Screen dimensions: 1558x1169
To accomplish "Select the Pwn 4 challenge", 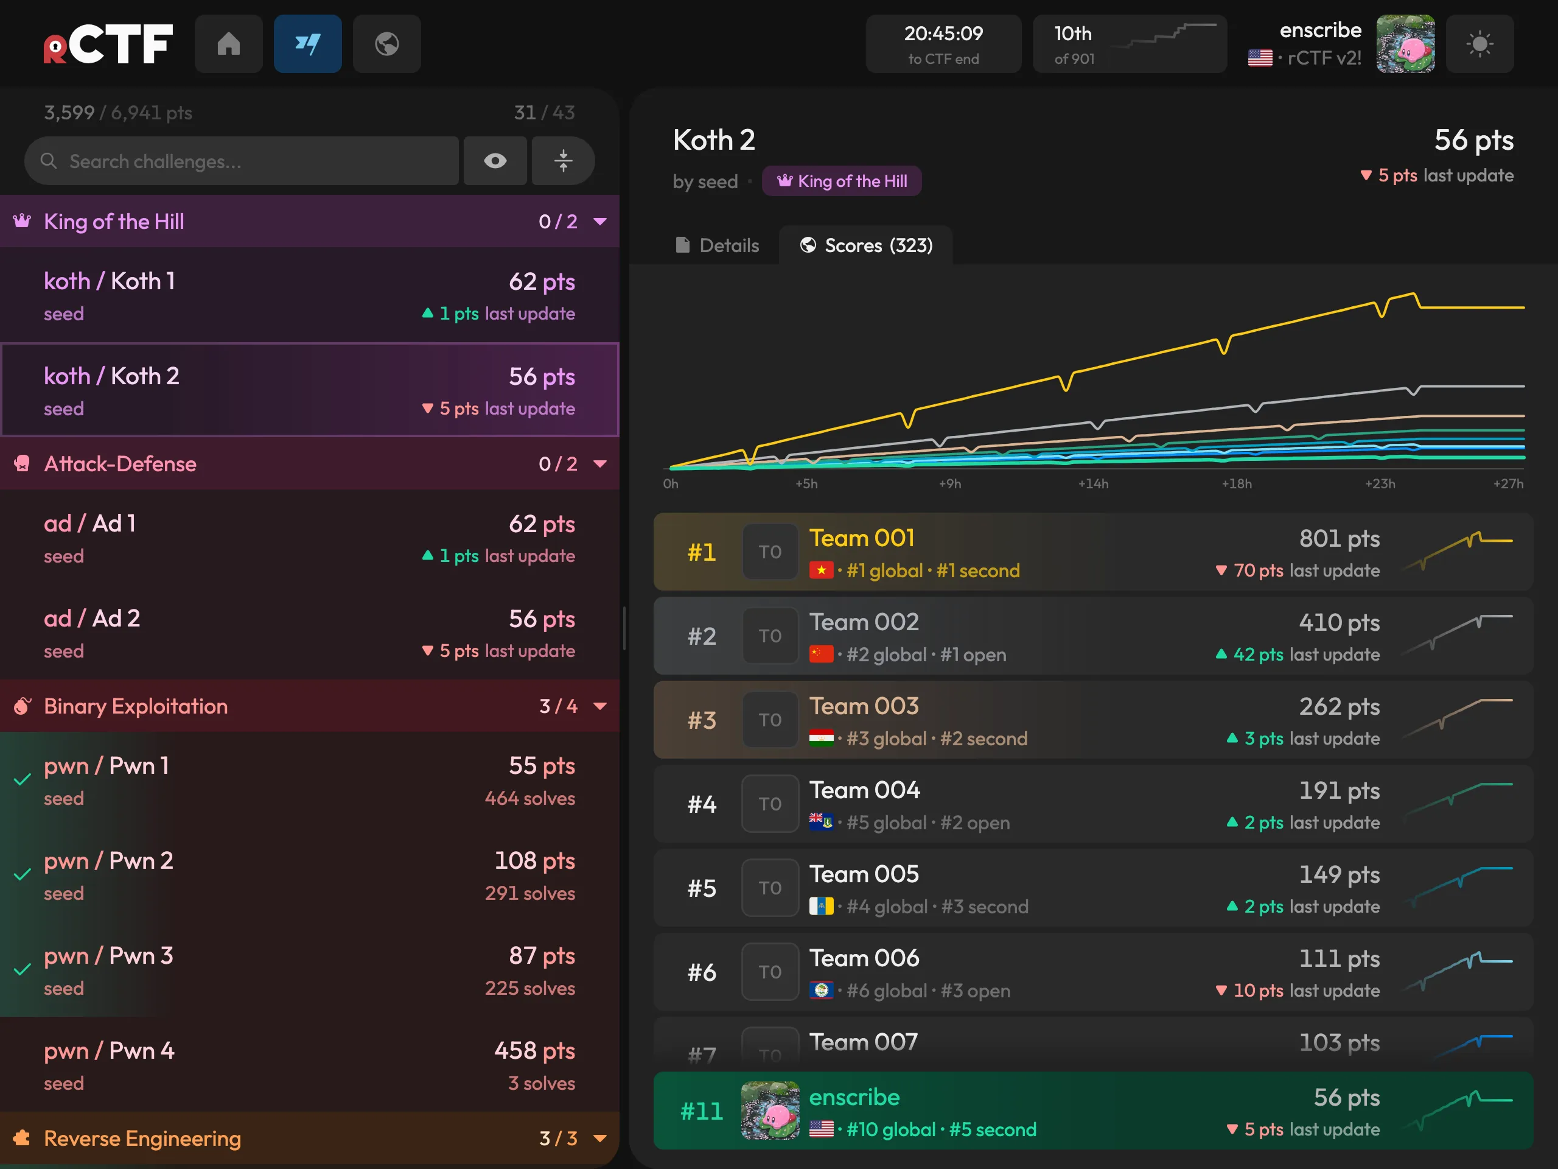I will pos(309,1065).
